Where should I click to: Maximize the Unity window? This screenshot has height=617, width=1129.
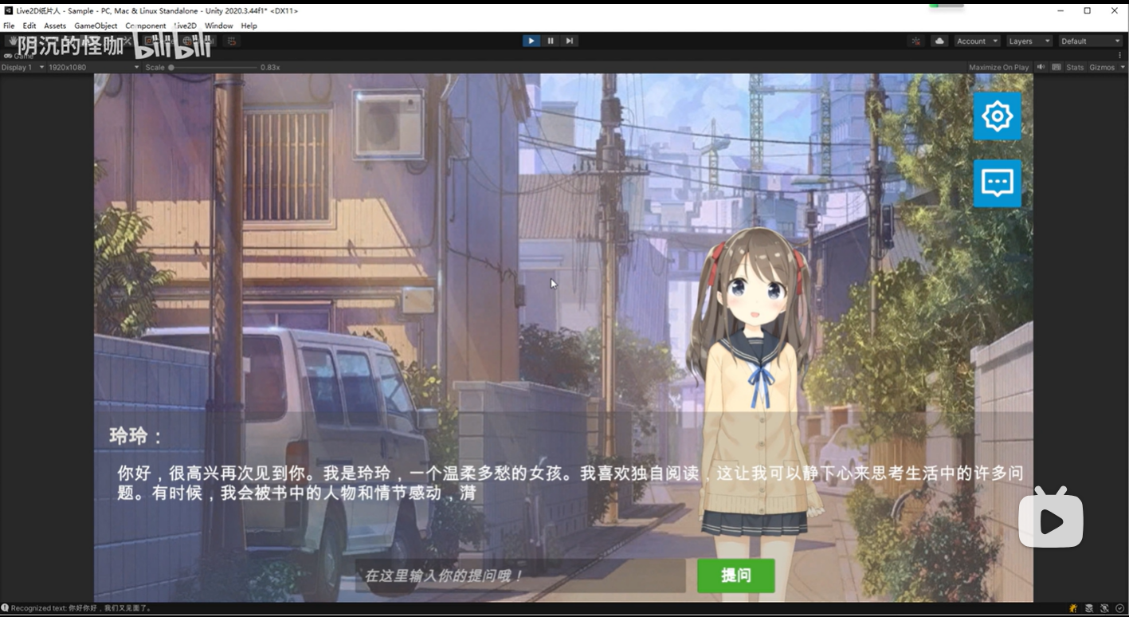1087,10
